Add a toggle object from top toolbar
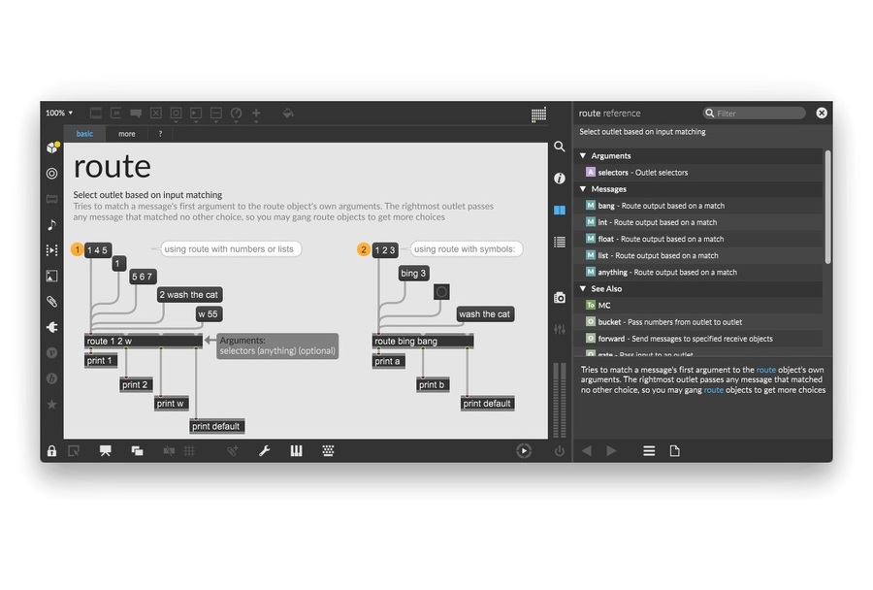Image resolution: width=873 pixels, height=590 pixels. pos(156,114)
